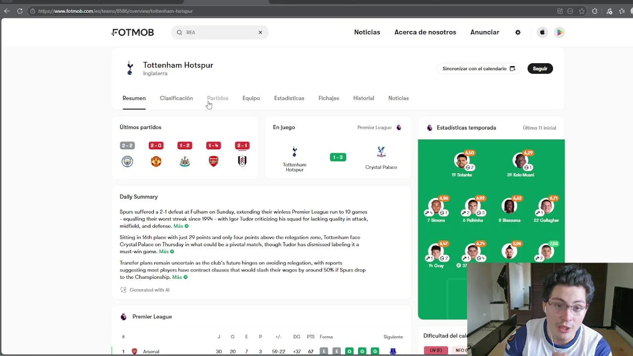Click the DG column header
The image size is (633, 356).
297,337
